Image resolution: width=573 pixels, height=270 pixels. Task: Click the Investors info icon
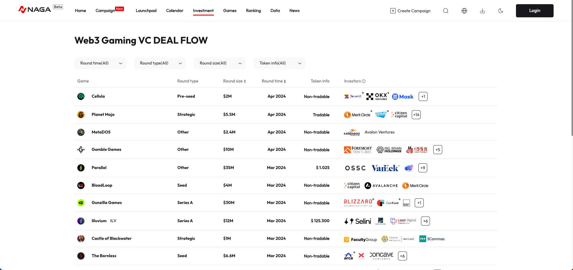click(x=364, y=81)
